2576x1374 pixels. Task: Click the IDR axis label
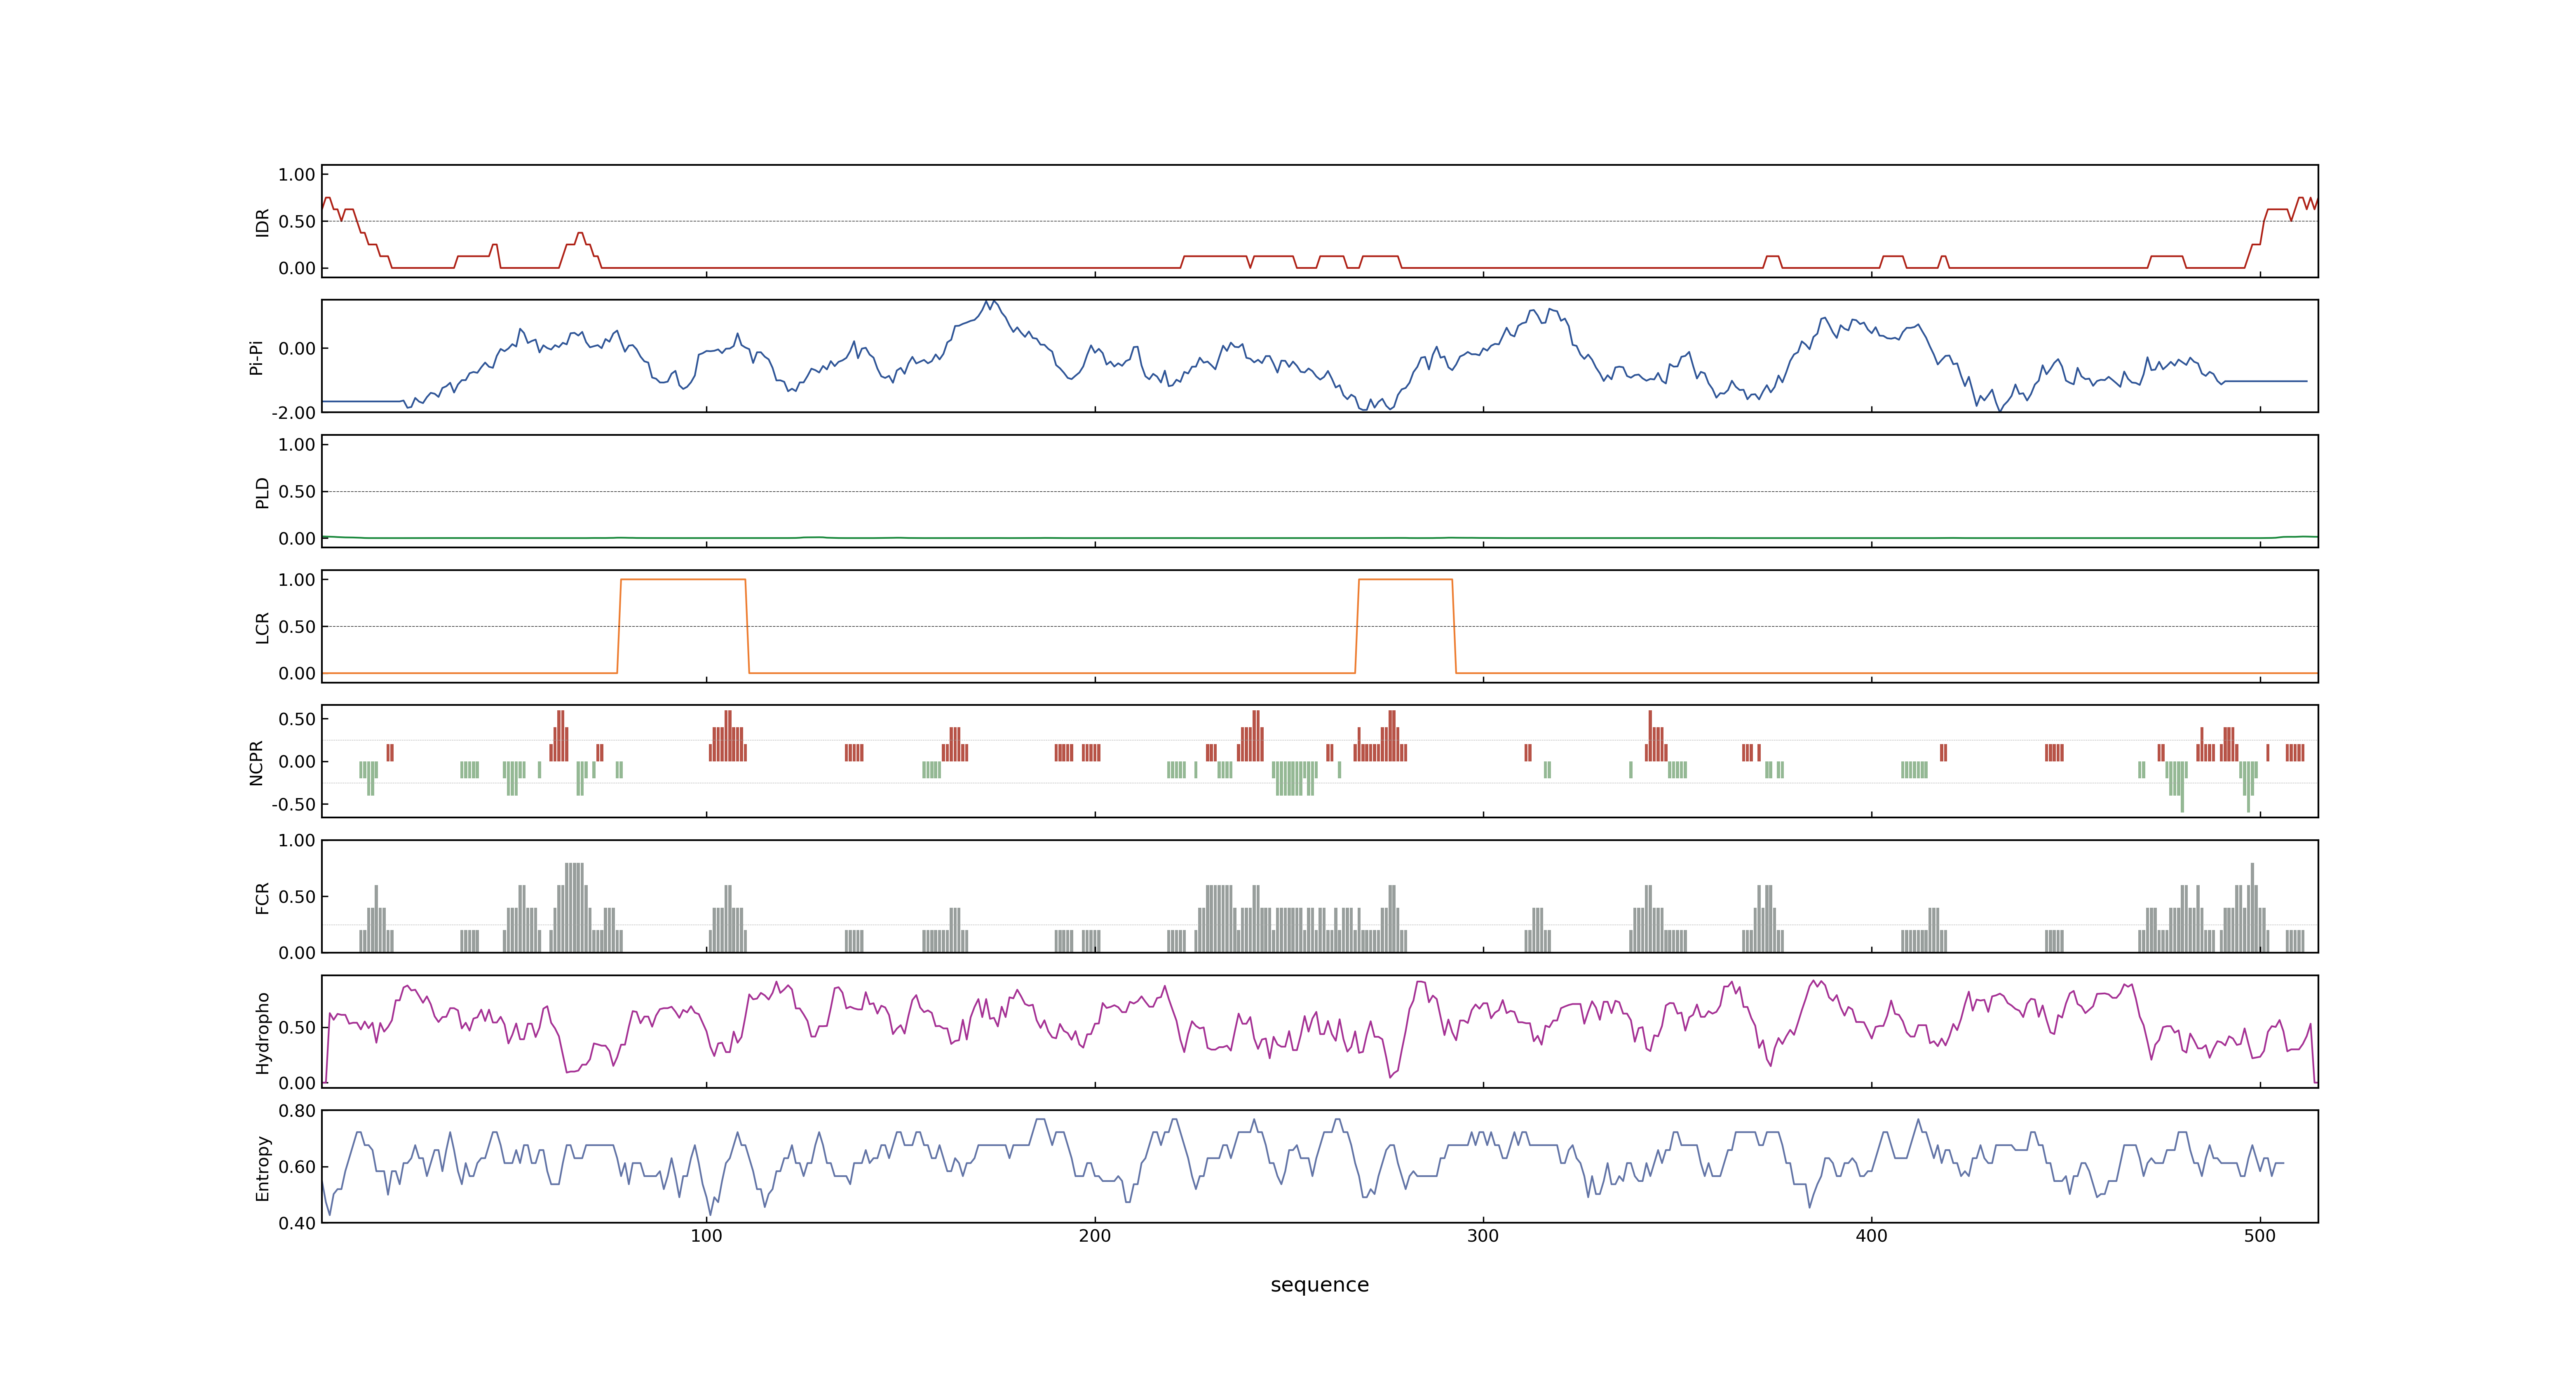(262, 222)
